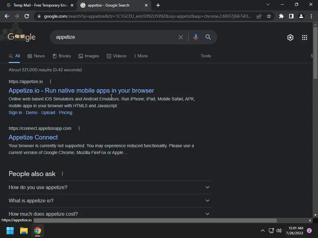Switch to the Videos results tab
The image size is (318, 238).
click(x=117, y=56)
